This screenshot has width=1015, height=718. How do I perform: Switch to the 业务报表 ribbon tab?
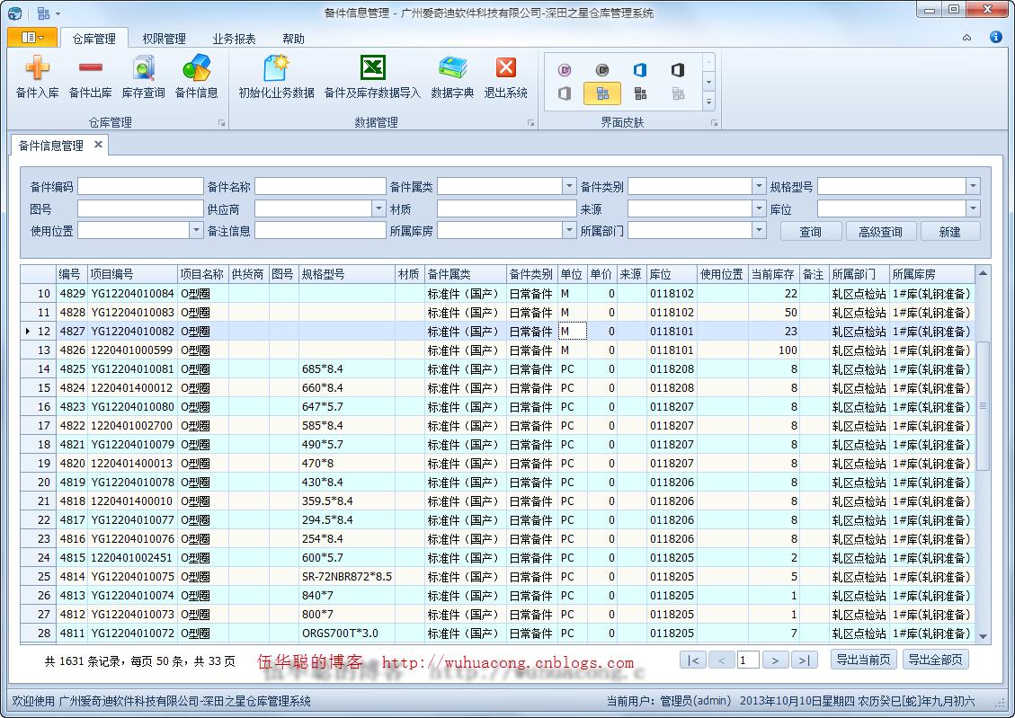[x=236, y=38]
